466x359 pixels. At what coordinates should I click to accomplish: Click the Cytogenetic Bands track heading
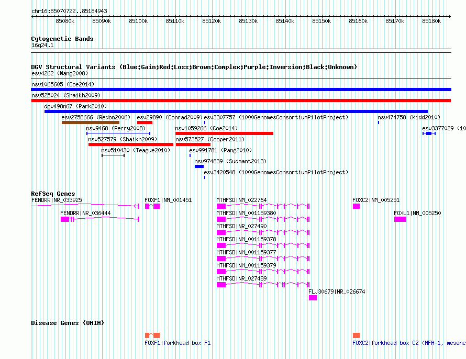pyautogui.click(x=62, y=39)
